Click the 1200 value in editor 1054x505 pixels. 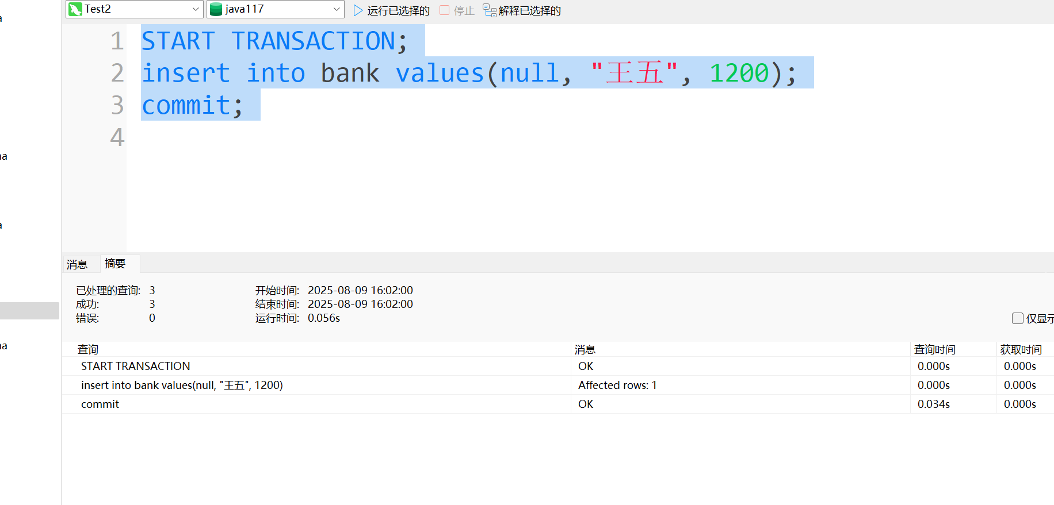(x=739, y=74)
